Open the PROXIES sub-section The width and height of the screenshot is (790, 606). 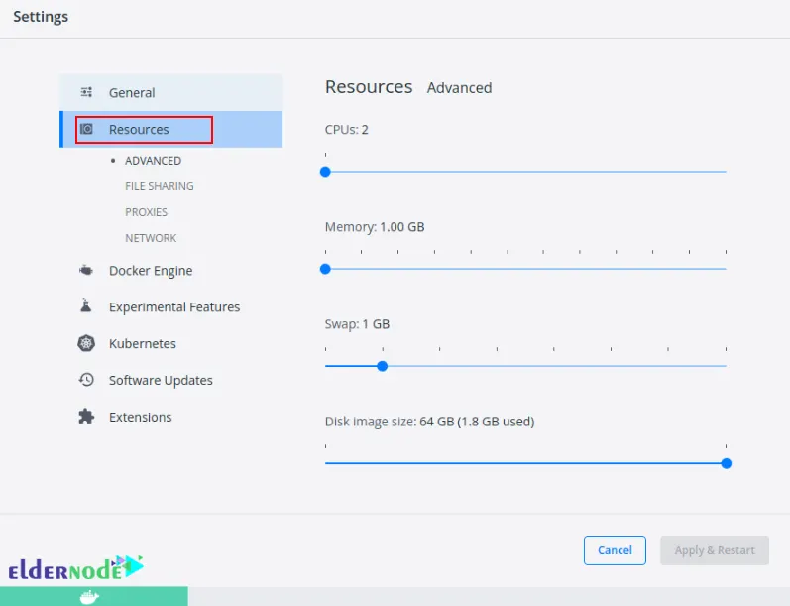click(x=146, y=212)
